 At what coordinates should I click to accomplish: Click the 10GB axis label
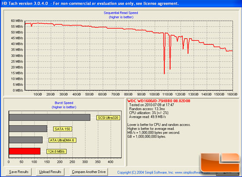click(x=38, y=94)
